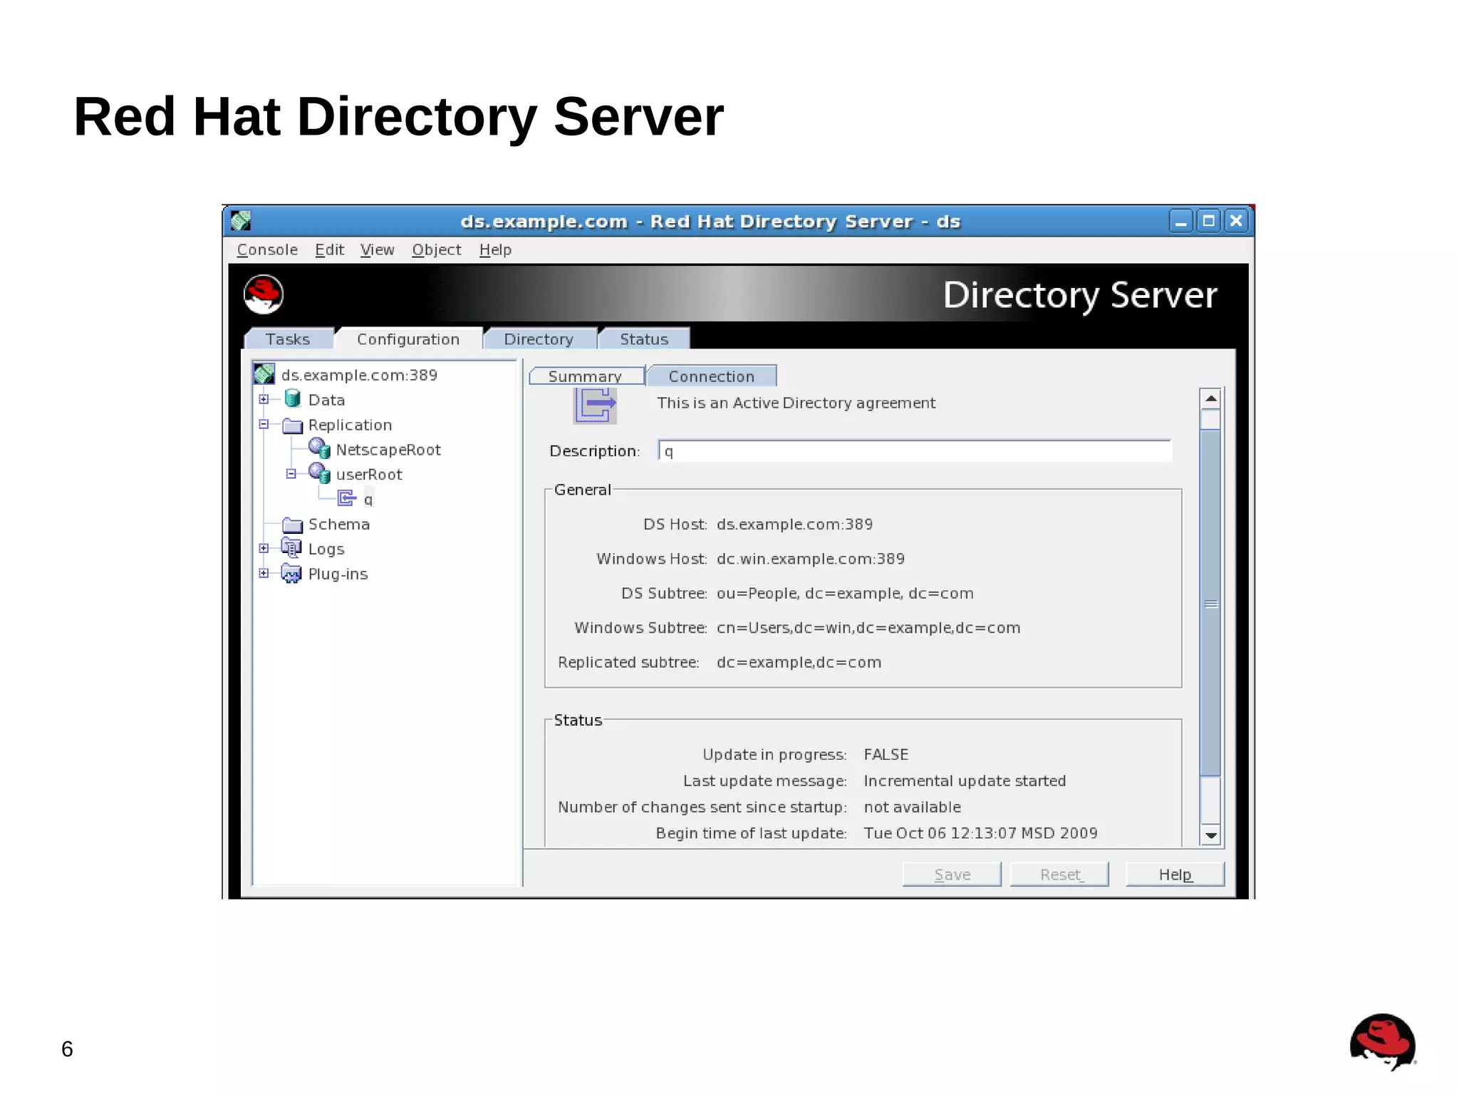This screenshot has height=1094, width=1459.
Task: Click the Schema folder icon
Action: point(292,525)
